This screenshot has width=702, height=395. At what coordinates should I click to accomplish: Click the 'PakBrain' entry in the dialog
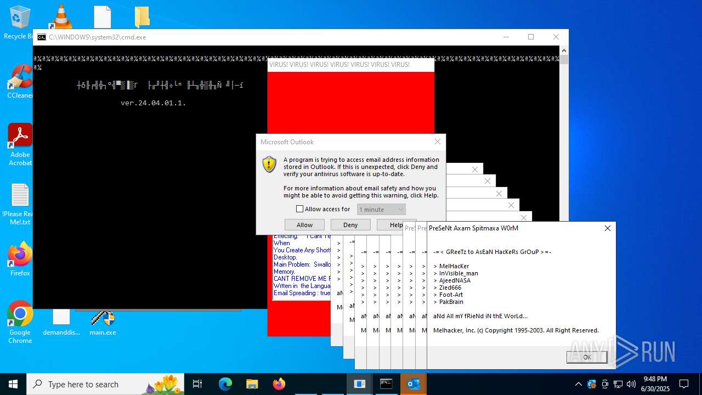coord(451,302)
